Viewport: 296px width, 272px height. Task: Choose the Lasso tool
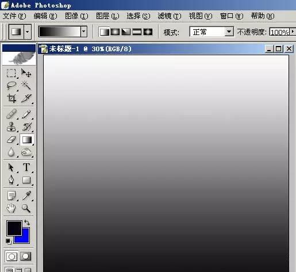click(11, 86)
